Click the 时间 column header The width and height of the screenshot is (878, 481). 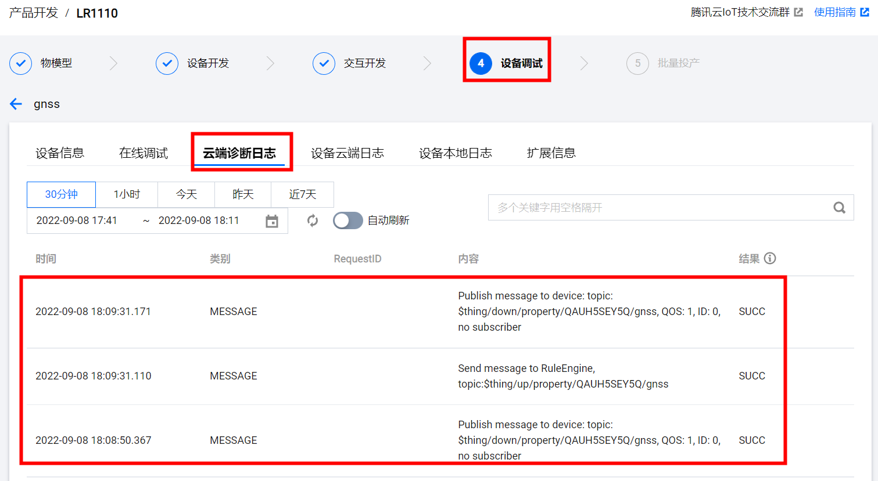coord(46,259)
